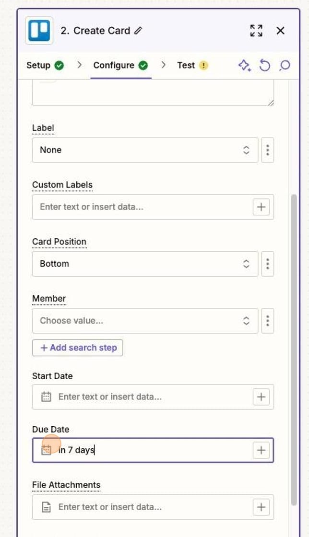Rename the step using the pencil icon
The height and width of the screenshot is (537, 309).
coord(139,30)
